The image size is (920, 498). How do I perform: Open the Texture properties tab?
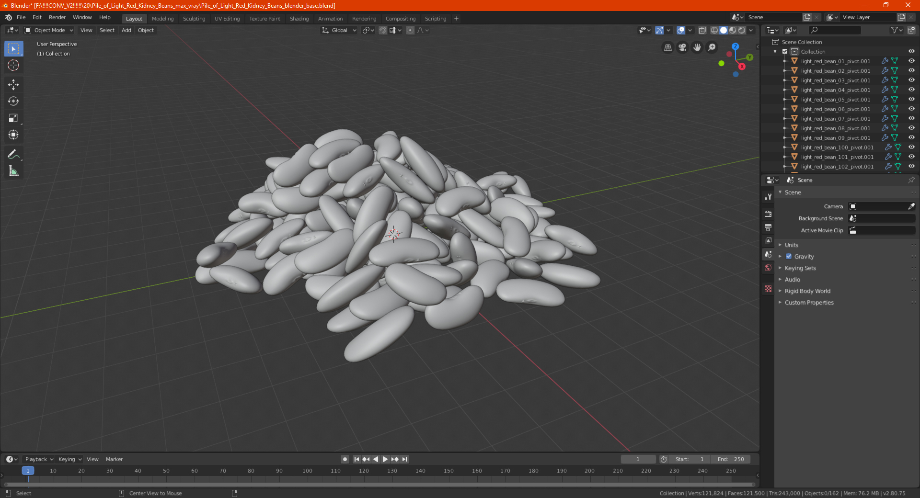coord(768,289)
